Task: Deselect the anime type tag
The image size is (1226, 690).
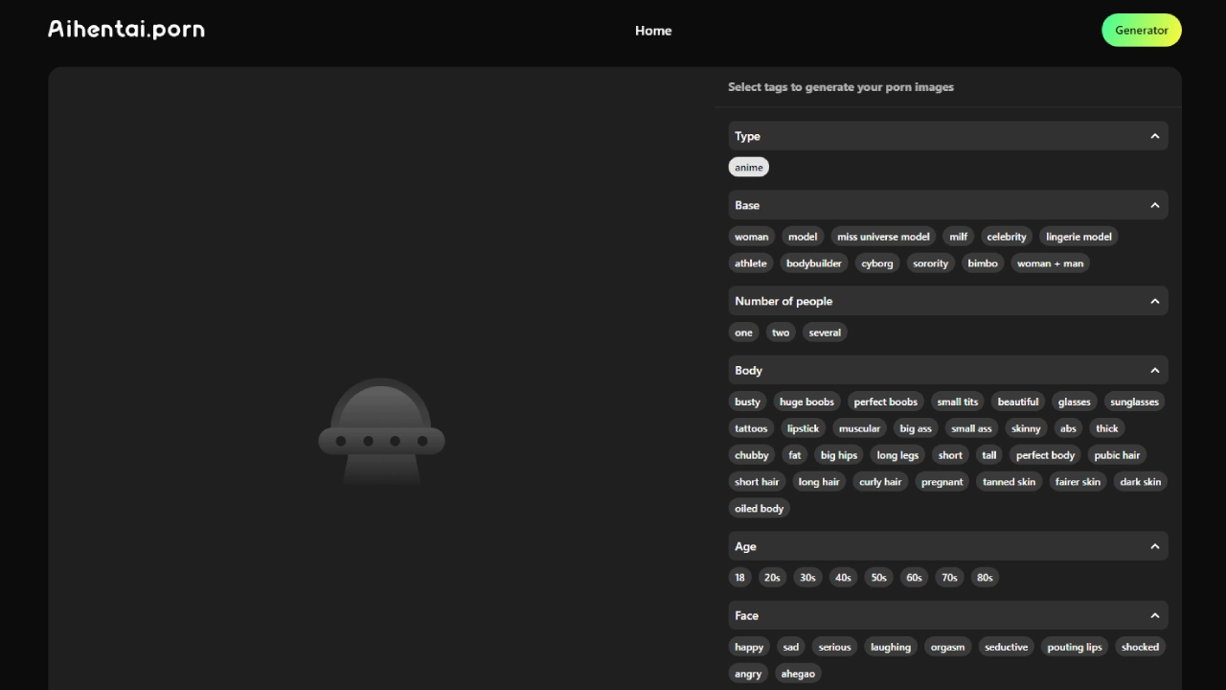Action: point(749,168)
